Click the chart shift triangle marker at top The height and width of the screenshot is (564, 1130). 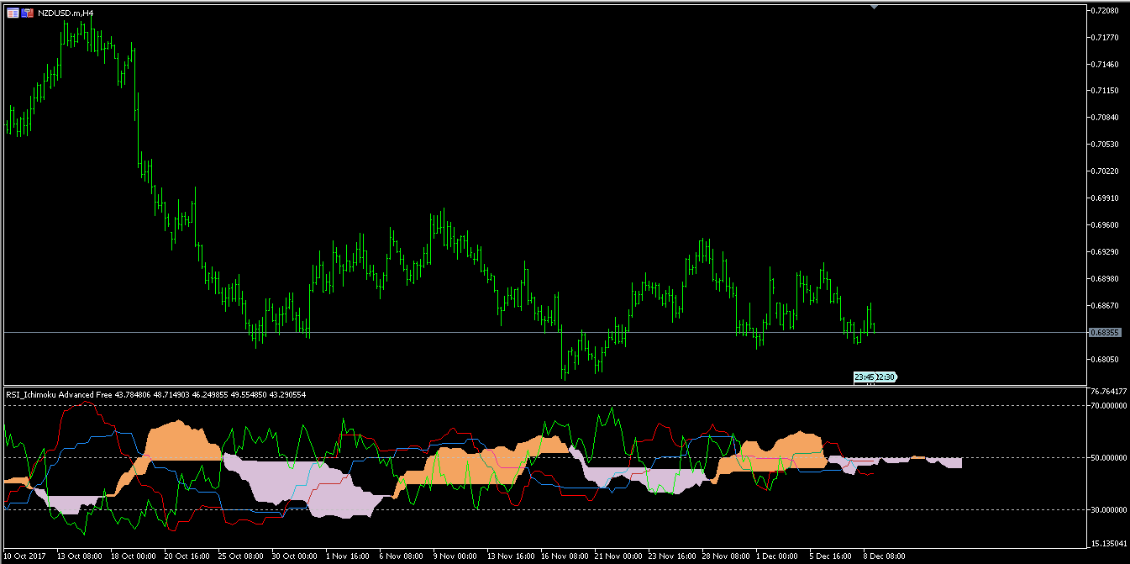pos(875,7)
